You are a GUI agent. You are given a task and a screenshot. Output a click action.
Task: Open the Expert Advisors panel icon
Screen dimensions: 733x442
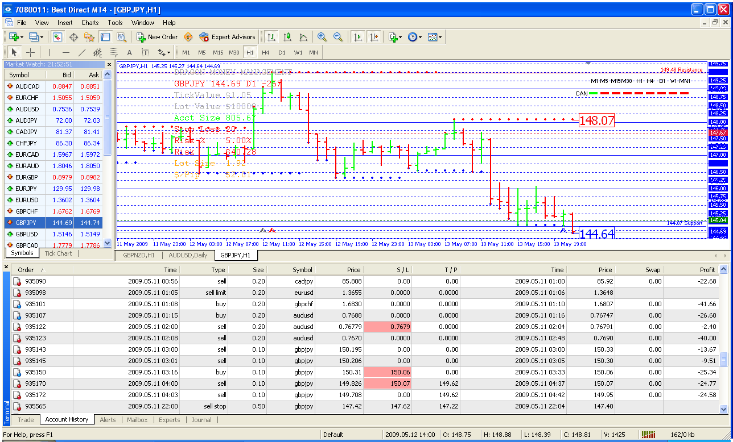(227, 37)
